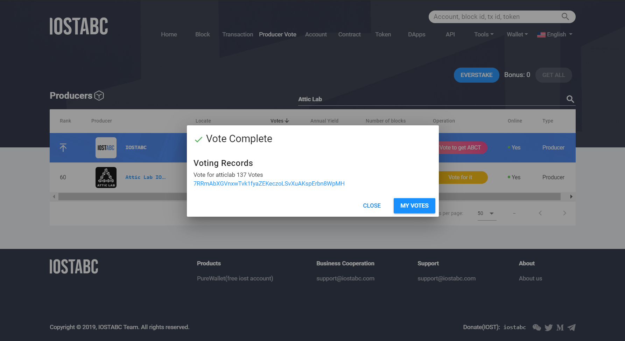Open the DApps menu item
625x341 pixels.
pos(416,34)
